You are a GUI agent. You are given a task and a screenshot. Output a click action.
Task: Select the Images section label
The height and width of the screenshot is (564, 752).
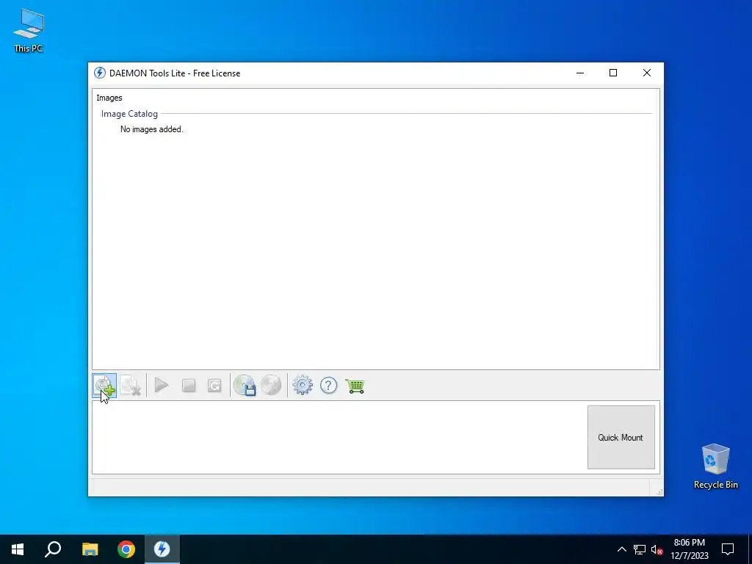coord(109,98)
